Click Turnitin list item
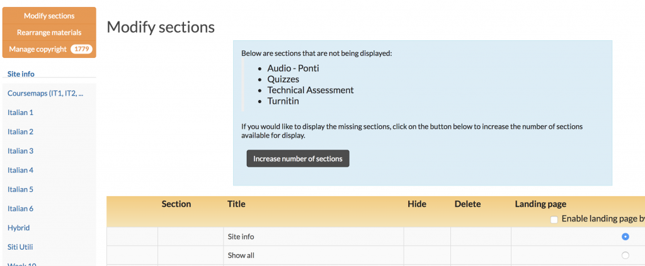The image size is (645, 266). point(283,101)
